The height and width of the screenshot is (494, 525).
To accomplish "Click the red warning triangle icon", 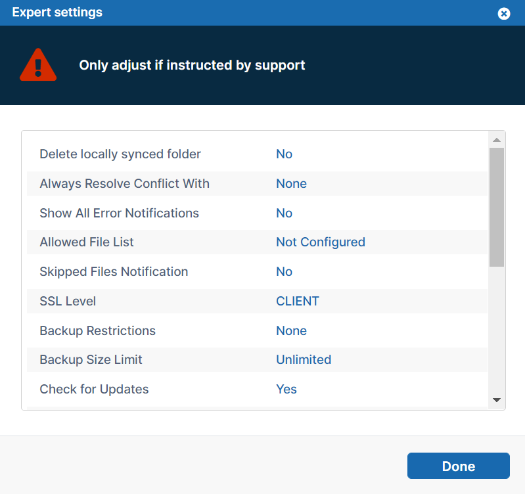I will point(38,65).
